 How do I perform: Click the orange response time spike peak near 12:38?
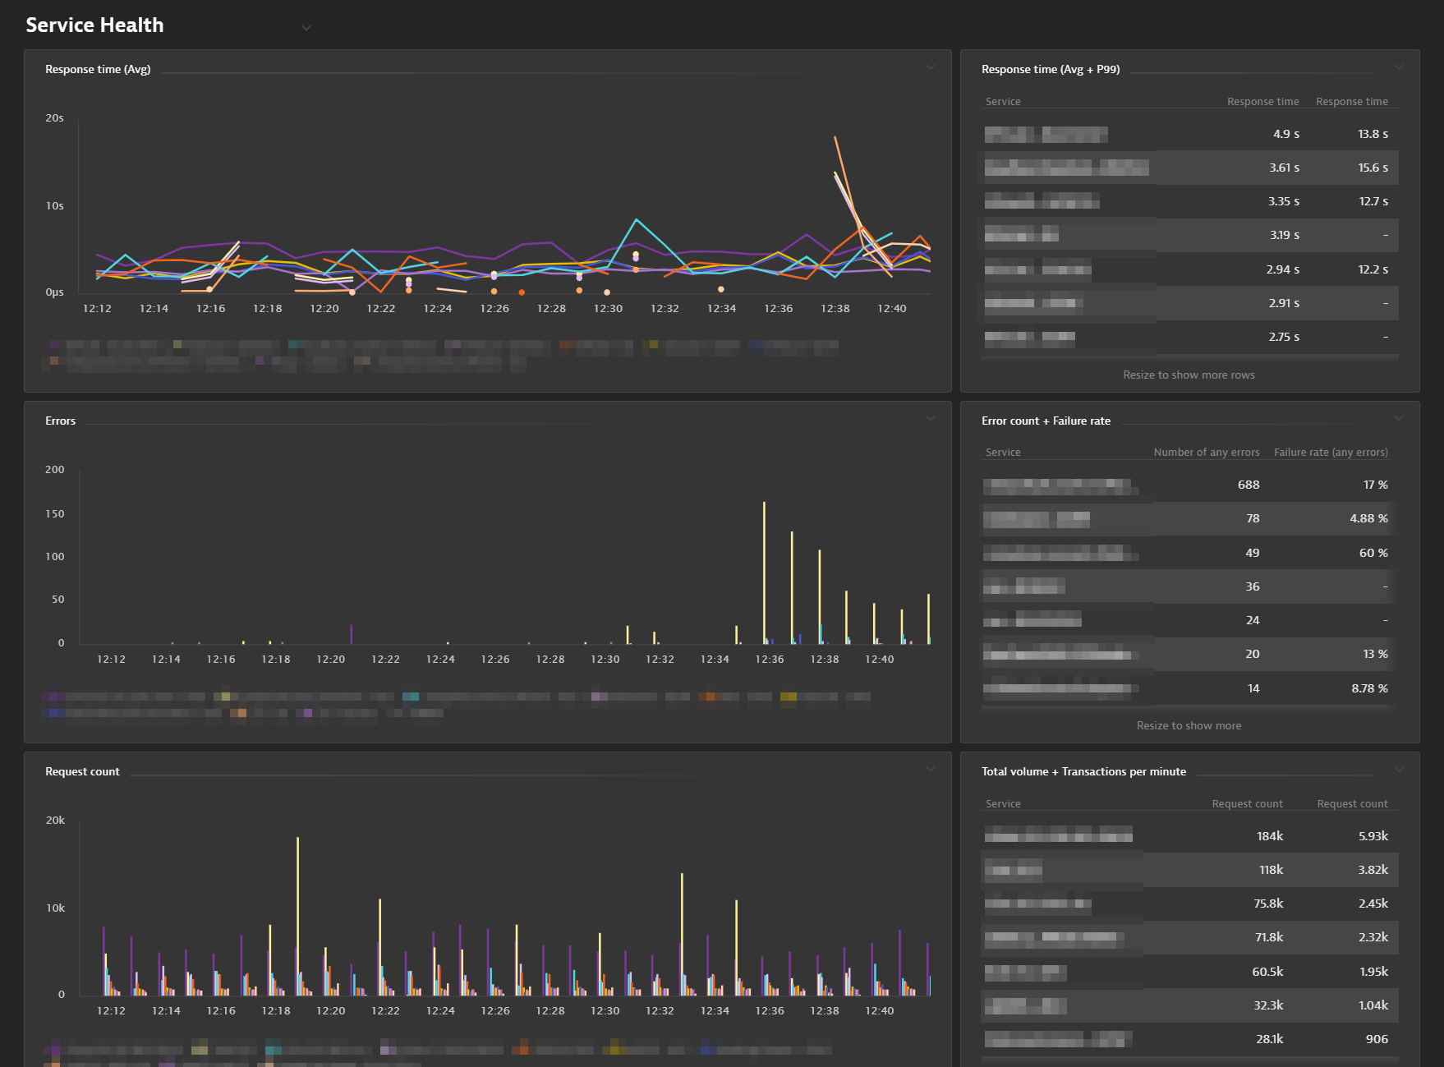[835, 138]
